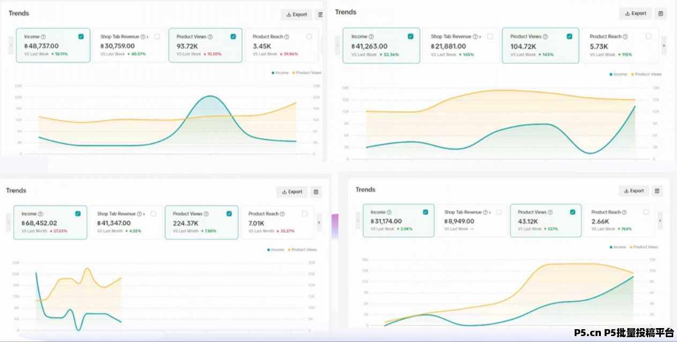Click the help icon next to Income ฿48,737.00
The image size is (677, 342).
click(x=43, y=37)
